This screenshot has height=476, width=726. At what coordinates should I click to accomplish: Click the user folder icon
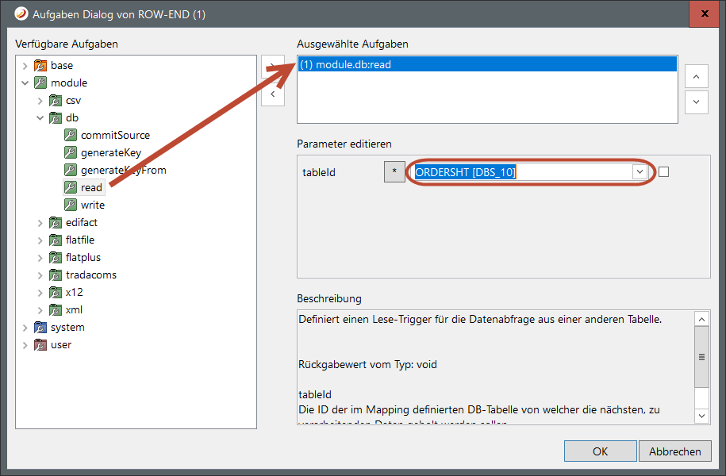[40, 344]
